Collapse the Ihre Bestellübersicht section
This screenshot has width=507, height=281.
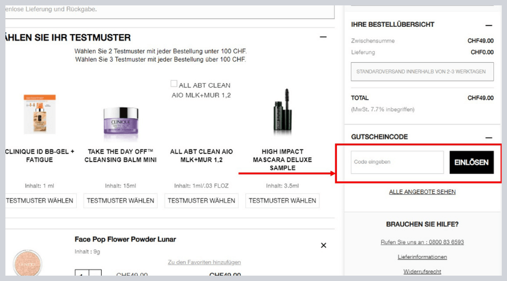pyautogui.click(x=488, y=25)
